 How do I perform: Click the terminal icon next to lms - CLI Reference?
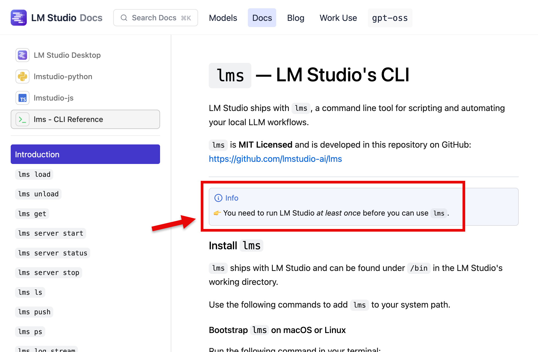tap(23, 119)
